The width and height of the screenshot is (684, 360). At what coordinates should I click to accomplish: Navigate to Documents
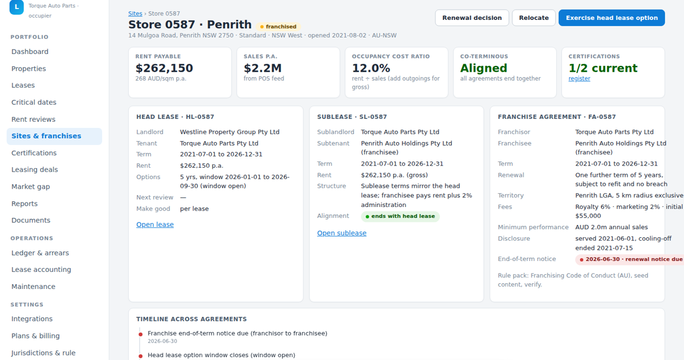coord(54,220)
